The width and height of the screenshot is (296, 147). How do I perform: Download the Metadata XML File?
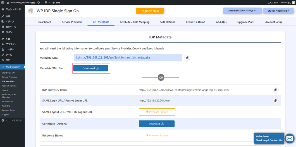(x=91, y=68)
